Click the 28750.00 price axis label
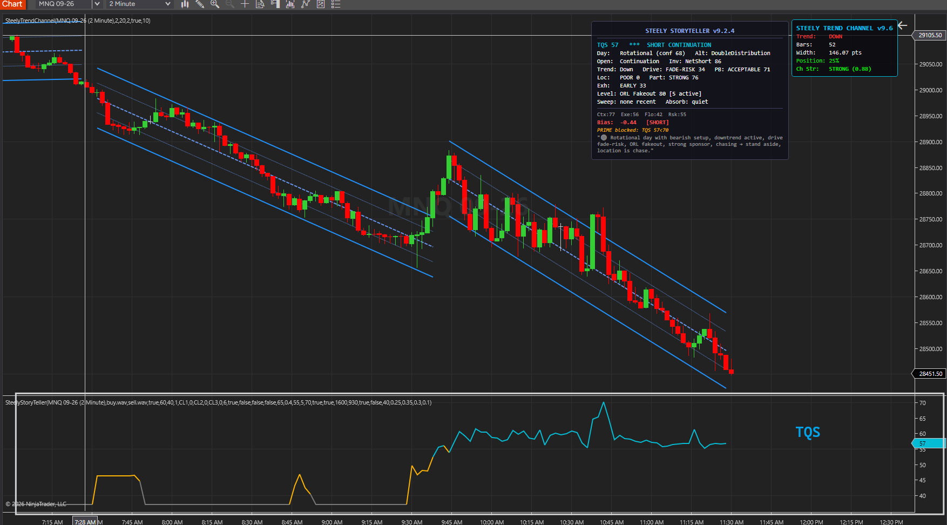The width and height of the screenshot is (947, 525). 931,219
